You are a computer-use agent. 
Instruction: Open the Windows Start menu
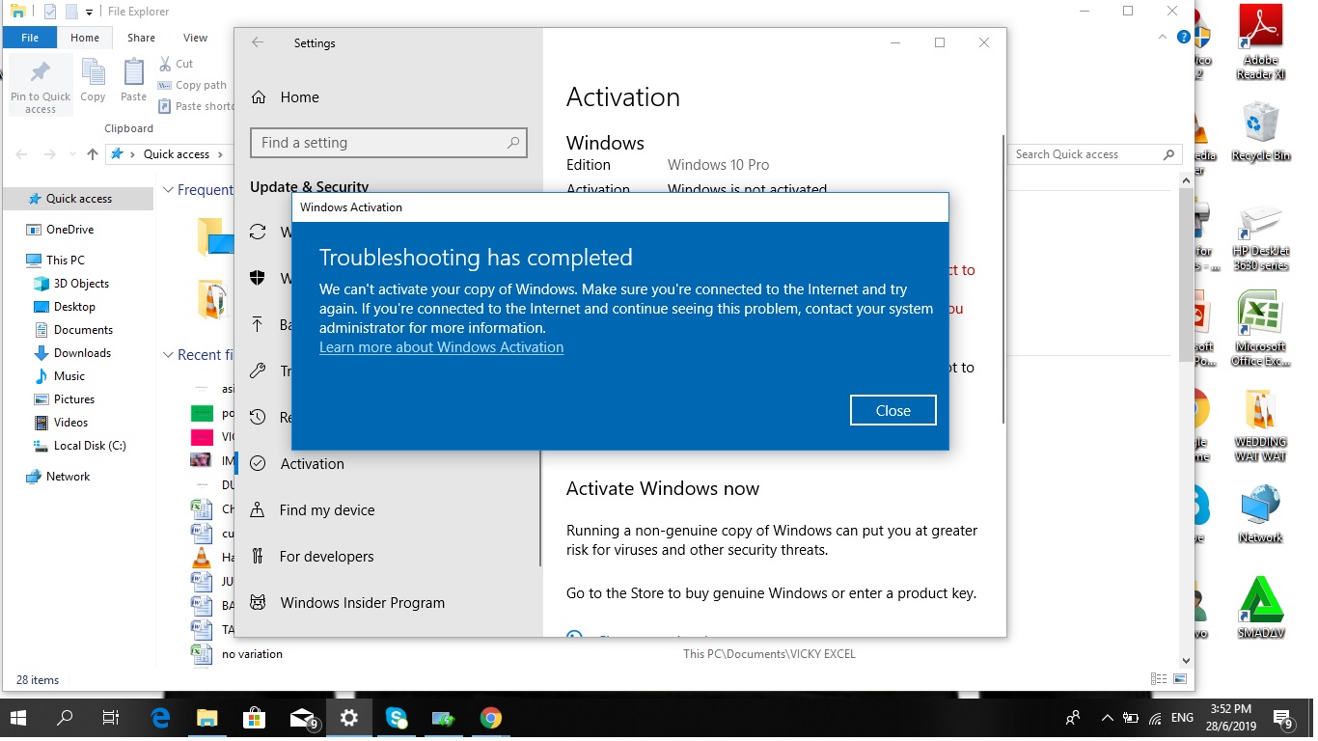click(x=18, y=718)
